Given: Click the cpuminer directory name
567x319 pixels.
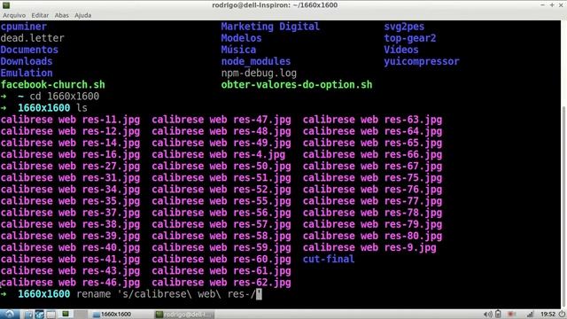Looking at the screenshot, I should [x=24, y=27].
